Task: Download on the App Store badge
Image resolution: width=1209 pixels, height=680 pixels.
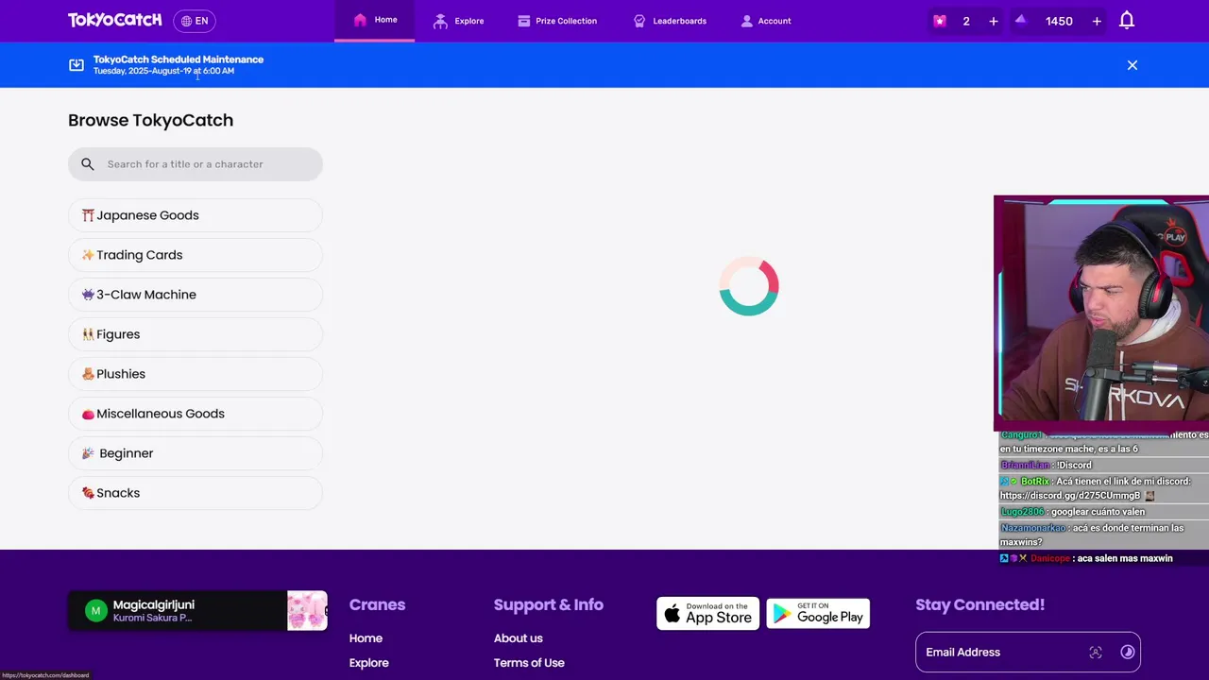Action: (x=708, y=613)
